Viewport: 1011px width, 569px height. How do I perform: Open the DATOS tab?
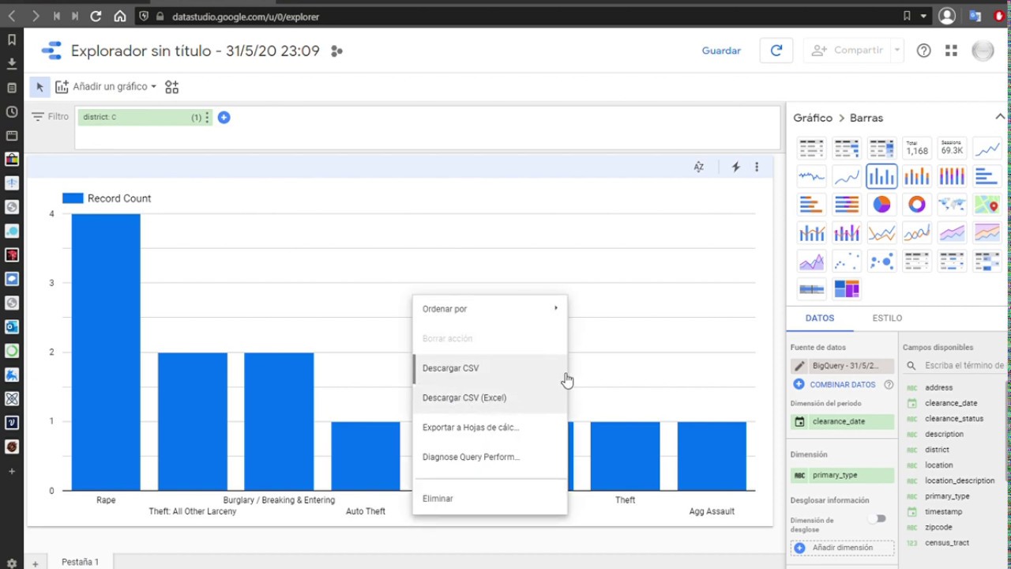click(820, 318)
